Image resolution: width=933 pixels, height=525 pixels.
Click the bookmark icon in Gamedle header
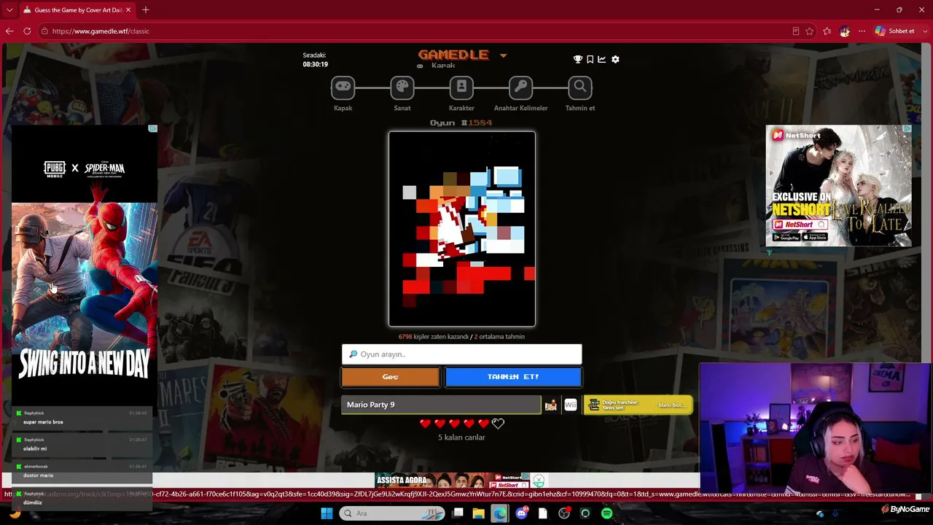click(590, 59)
